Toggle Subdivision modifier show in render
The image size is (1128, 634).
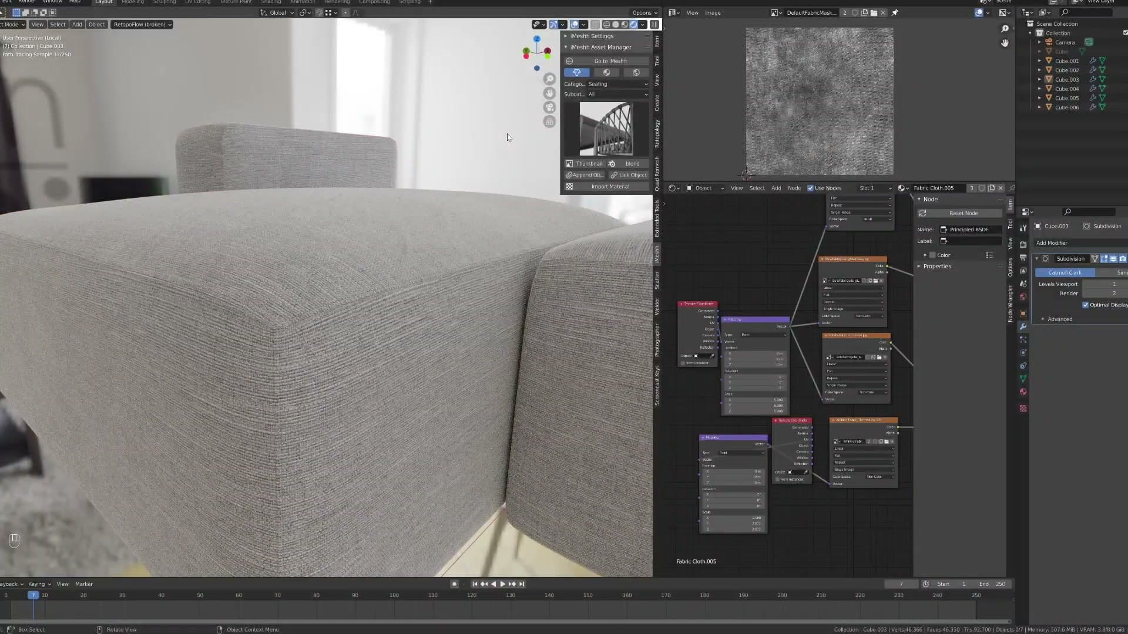1123,259
